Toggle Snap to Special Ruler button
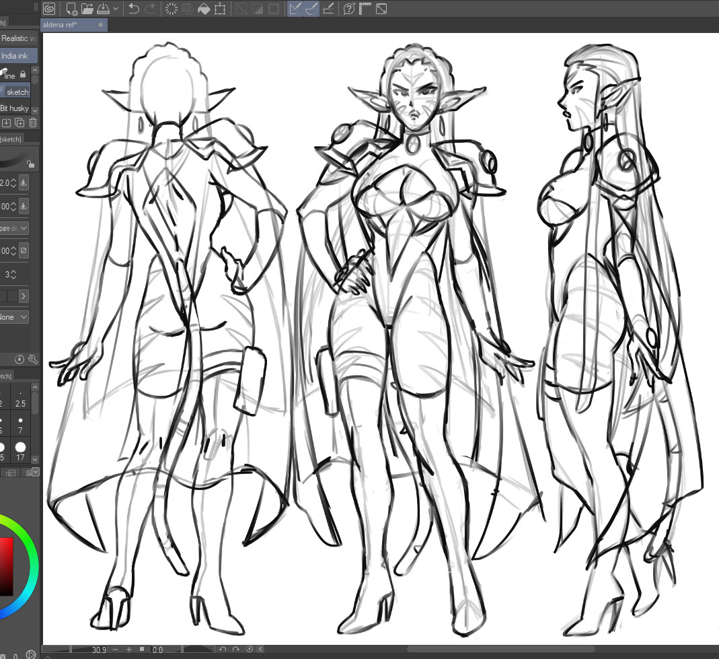The height and width of the screenshot is (659, 719). (x=311, y=9)
